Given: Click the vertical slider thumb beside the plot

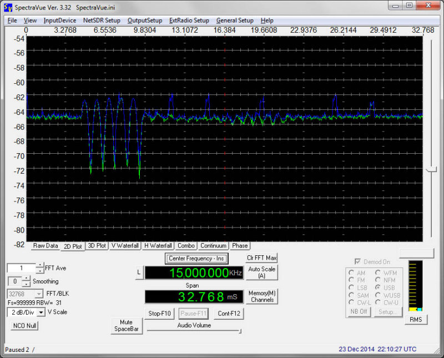Looking at the screenshot, I should pos(431,170).
